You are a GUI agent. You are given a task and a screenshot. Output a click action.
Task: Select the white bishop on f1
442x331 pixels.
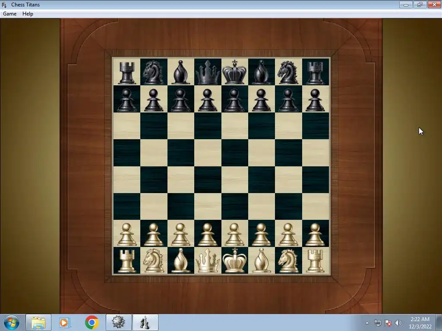click(261, 261)
